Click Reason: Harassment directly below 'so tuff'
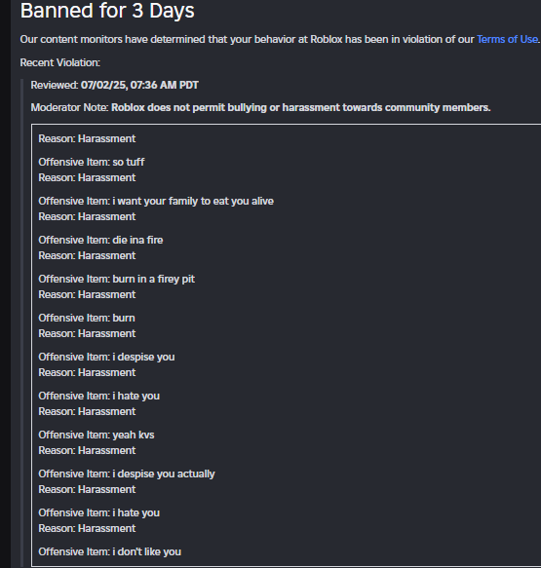This screenshot has width=541, height=568. pos(87,177)
